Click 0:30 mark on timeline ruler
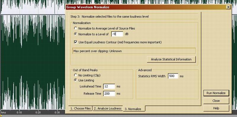Image resolution: width=237 pixels, height=117 pixels. pyautogui.click(x=57, y=113)
